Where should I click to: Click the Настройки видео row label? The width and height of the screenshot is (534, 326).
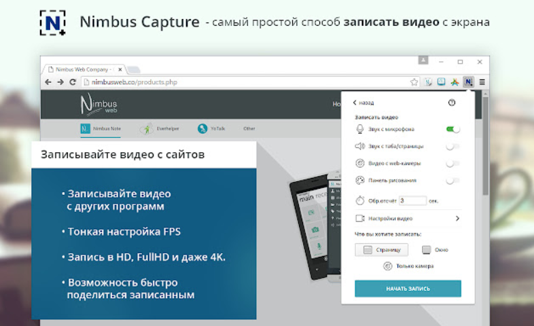(x=390, y=219)
